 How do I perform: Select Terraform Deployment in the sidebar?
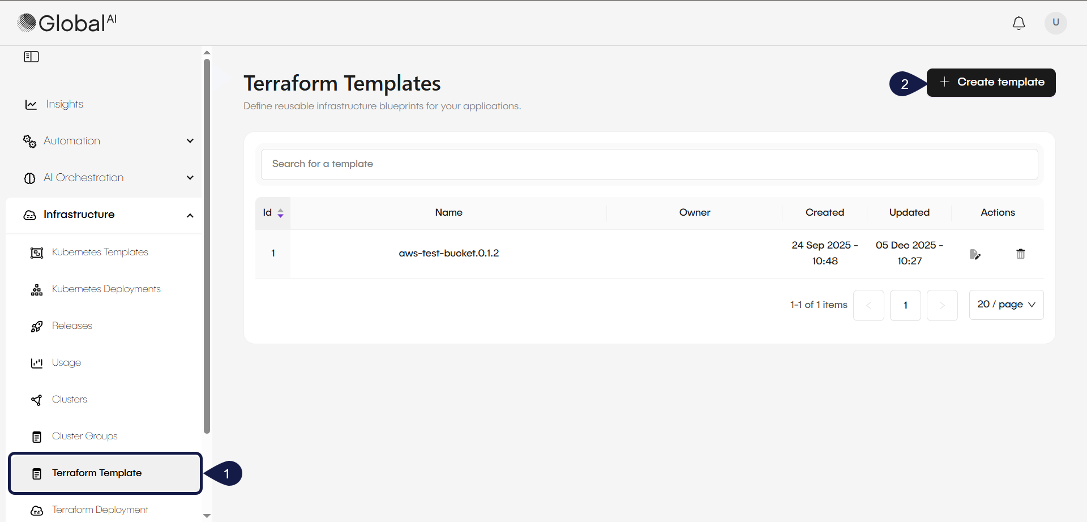point(100,510)
